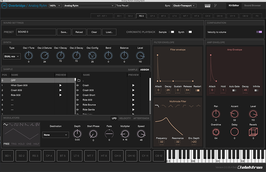Click the Delay circle control
Image resolution: width=266 pixels, height=172 pixels.
pyautogui.click(x=234, y=132)
